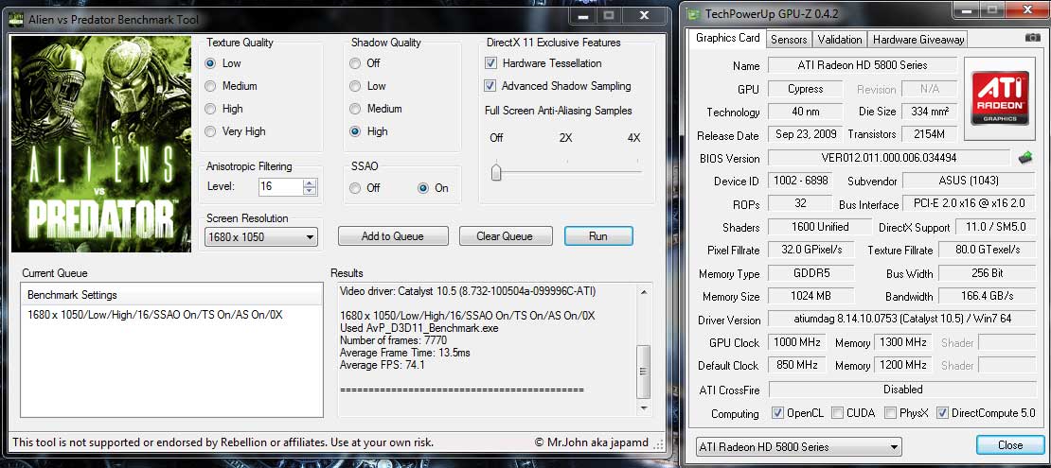Click the Memory Size 1024 MB field
1051x468 pixels.
(811, 296)
